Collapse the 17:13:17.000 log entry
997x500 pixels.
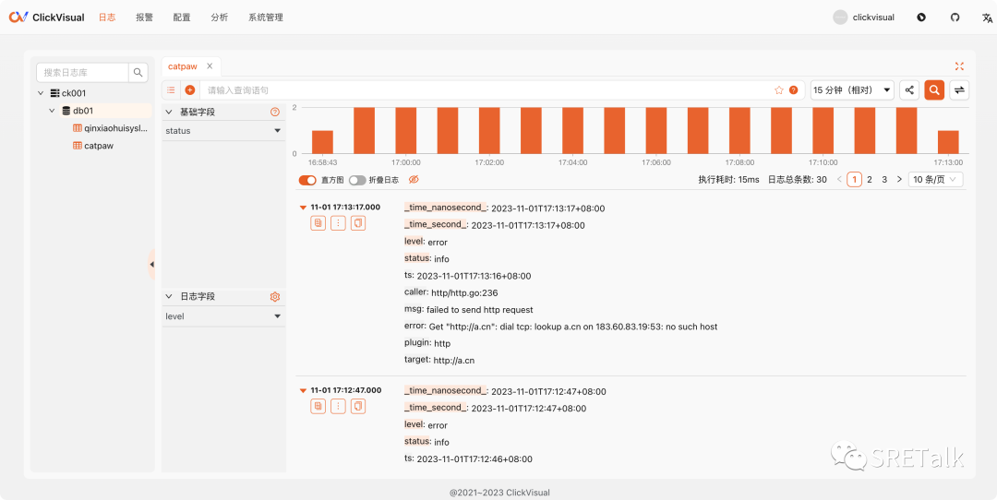(x=304, y=208)
